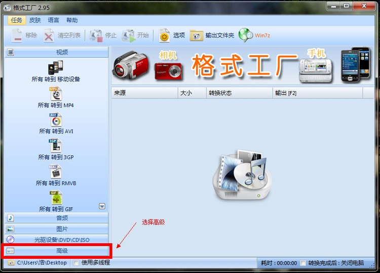Select 所有 转到 MP4 icon

(x=56, y=94)
